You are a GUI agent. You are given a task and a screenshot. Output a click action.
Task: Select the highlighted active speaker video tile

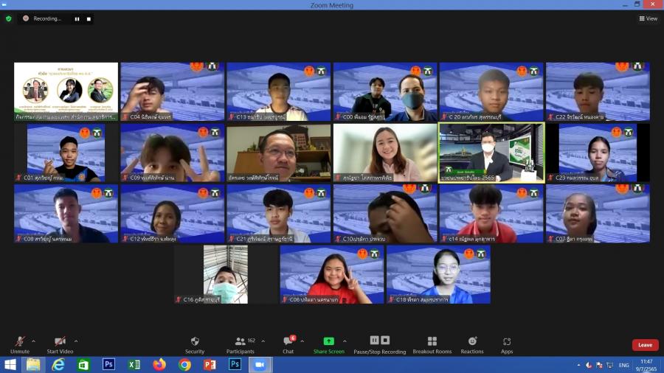[491, 153]
